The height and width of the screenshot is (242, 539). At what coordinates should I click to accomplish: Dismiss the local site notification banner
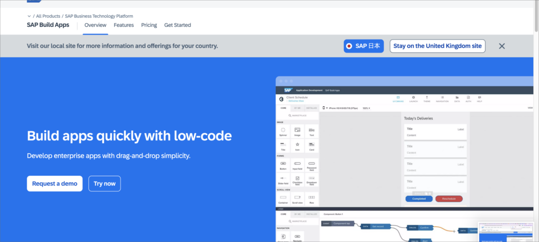(x=502, y=46)
